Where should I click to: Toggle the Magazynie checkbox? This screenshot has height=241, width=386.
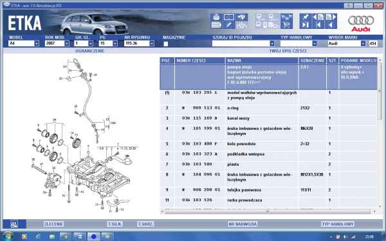[x=166, y=44]
